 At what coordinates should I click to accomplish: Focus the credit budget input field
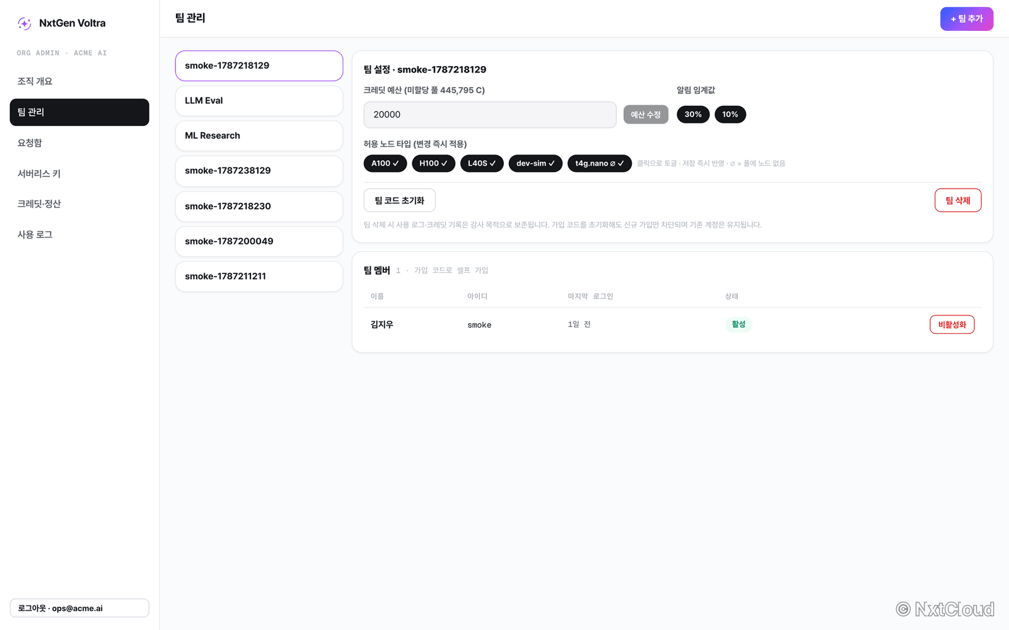490,115
